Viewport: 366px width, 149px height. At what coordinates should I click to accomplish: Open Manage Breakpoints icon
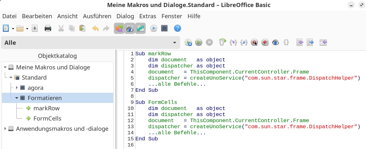tap(265, 43)
